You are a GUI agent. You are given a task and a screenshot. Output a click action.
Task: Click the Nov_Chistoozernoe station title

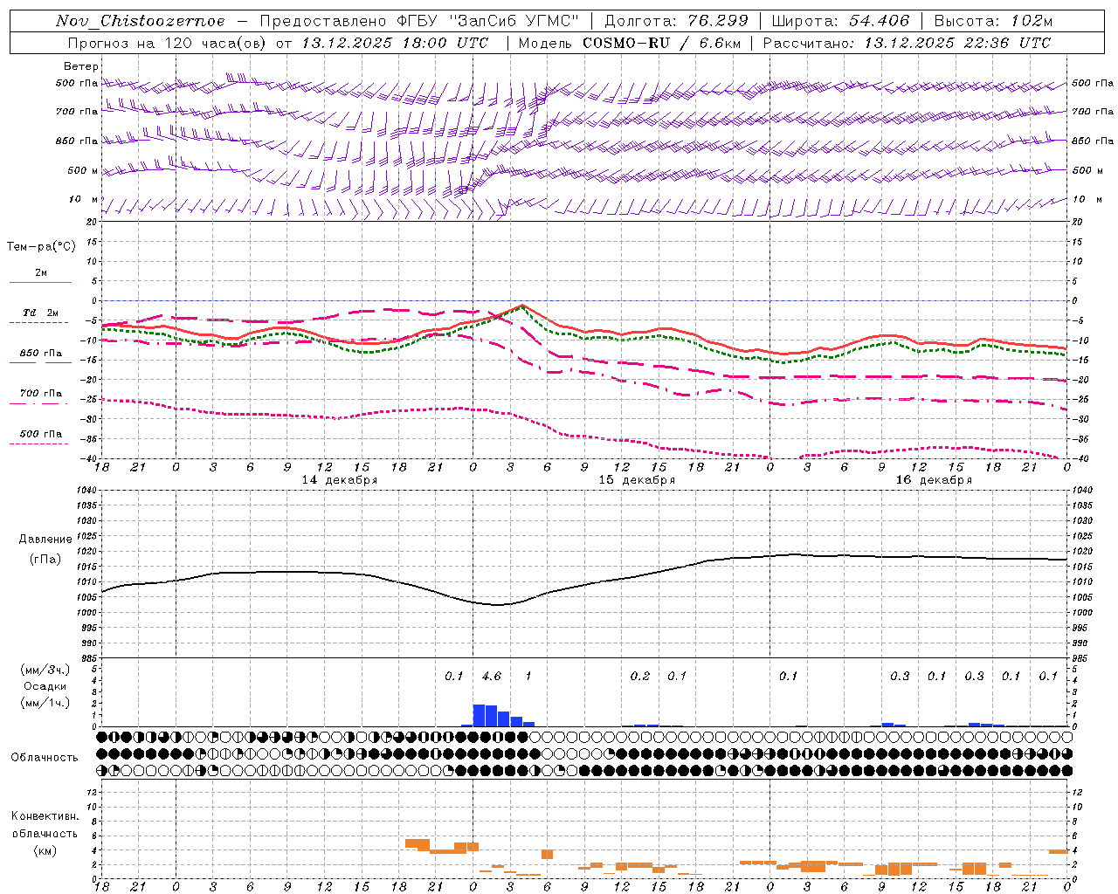140,21
